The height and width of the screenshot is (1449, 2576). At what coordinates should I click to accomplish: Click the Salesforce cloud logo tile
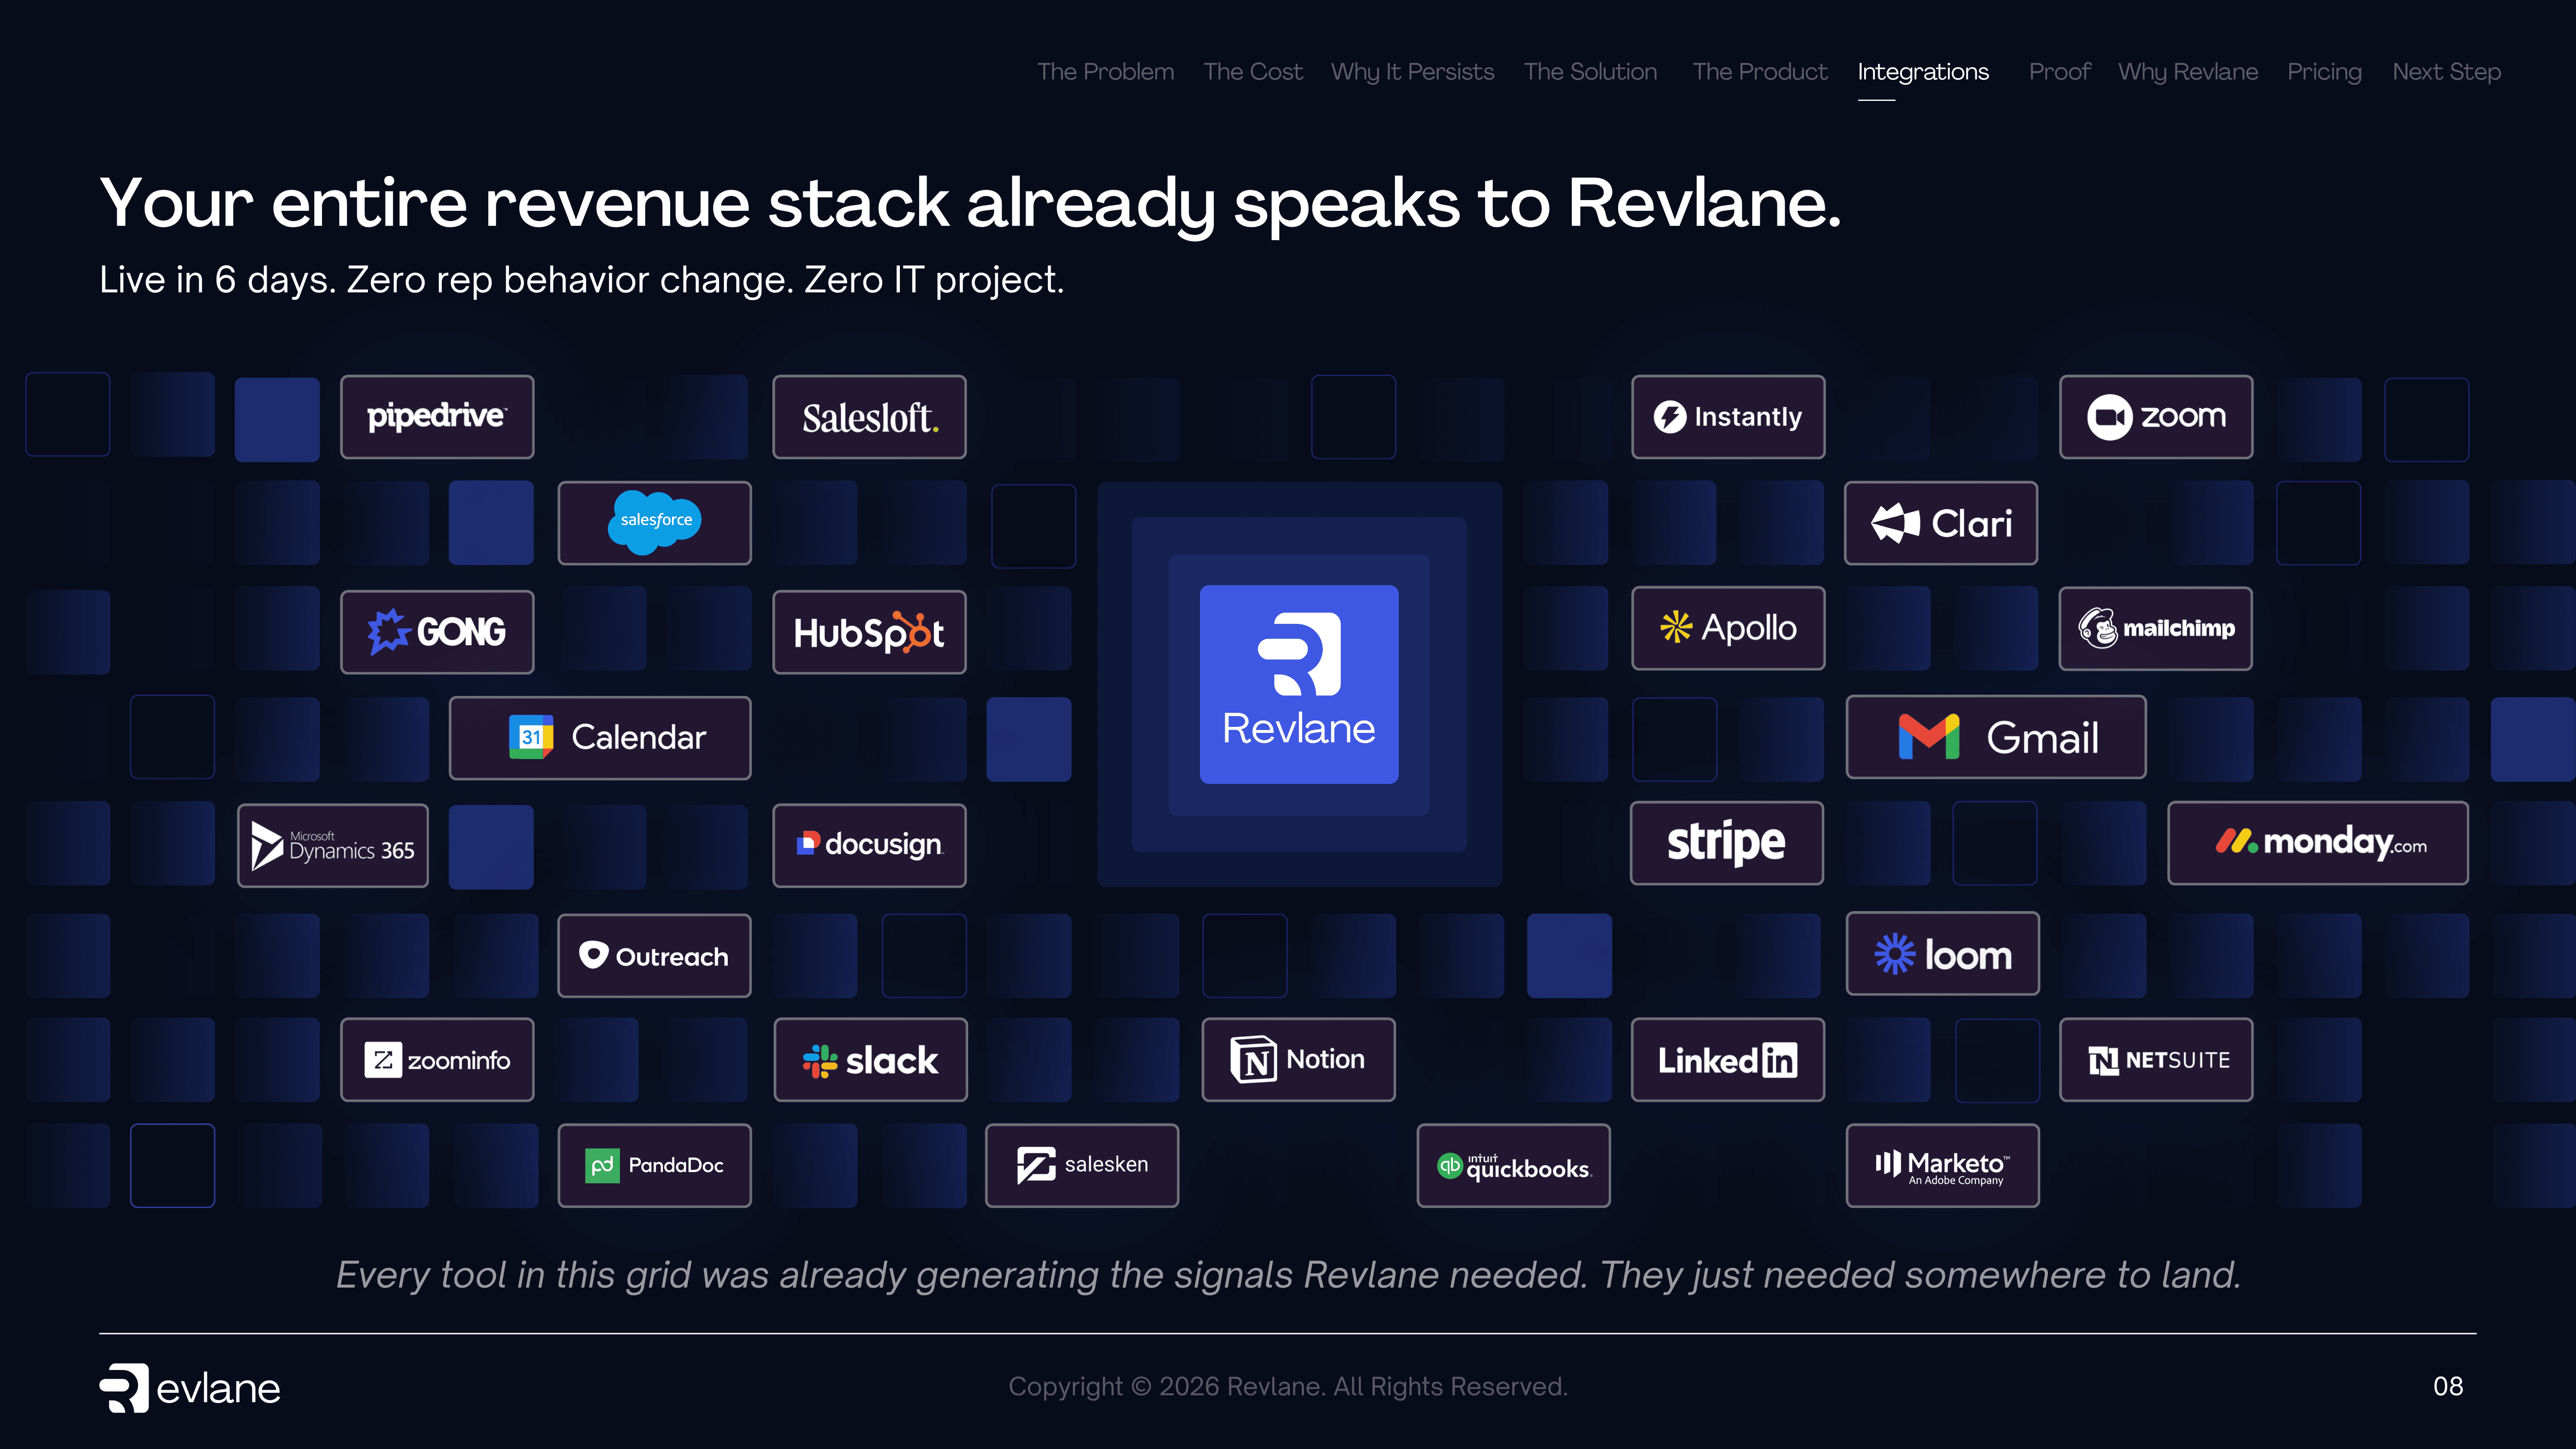(x=655, y=523)
